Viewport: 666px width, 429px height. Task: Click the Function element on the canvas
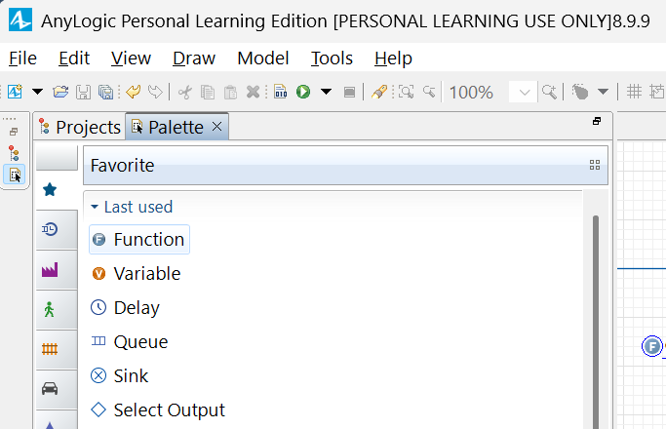coord(652,346)
